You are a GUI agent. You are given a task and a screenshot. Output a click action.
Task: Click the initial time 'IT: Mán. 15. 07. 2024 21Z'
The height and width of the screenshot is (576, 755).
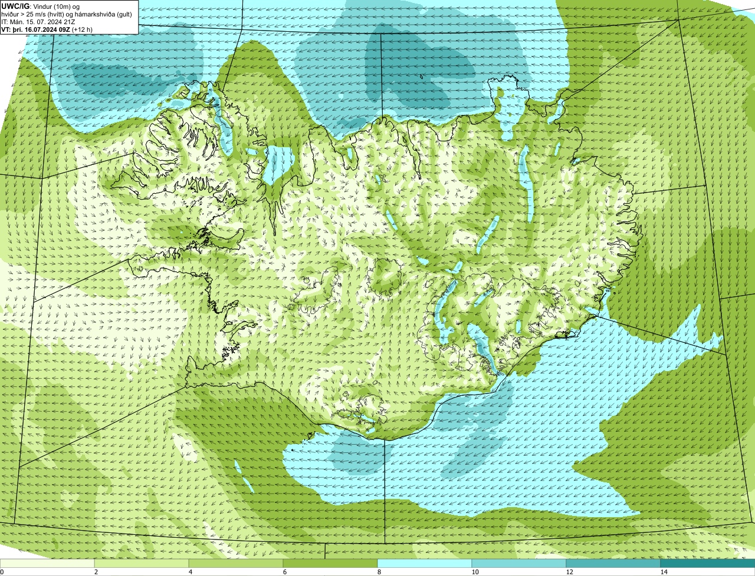(38, 21)
